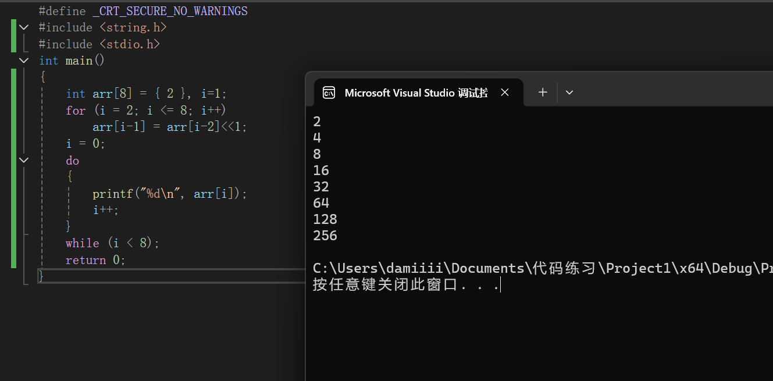Viewport: 773px width, 381px height.
Task: Click the while (i < 8); line
Action: pyautogui.click(x=112, y=243)
